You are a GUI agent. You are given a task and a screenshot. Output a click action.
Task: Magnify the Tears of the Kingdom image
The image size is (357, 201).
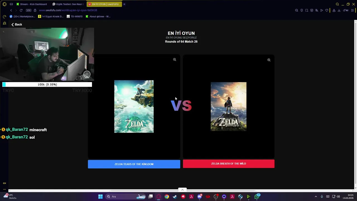(x=175, y=59)
